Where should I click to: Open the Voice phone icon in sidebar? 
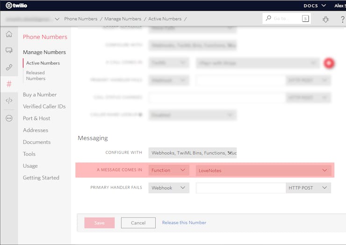click(x=9, y=67)
